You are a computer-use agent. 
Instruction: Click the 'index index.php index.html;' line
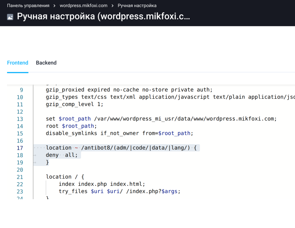102,184
